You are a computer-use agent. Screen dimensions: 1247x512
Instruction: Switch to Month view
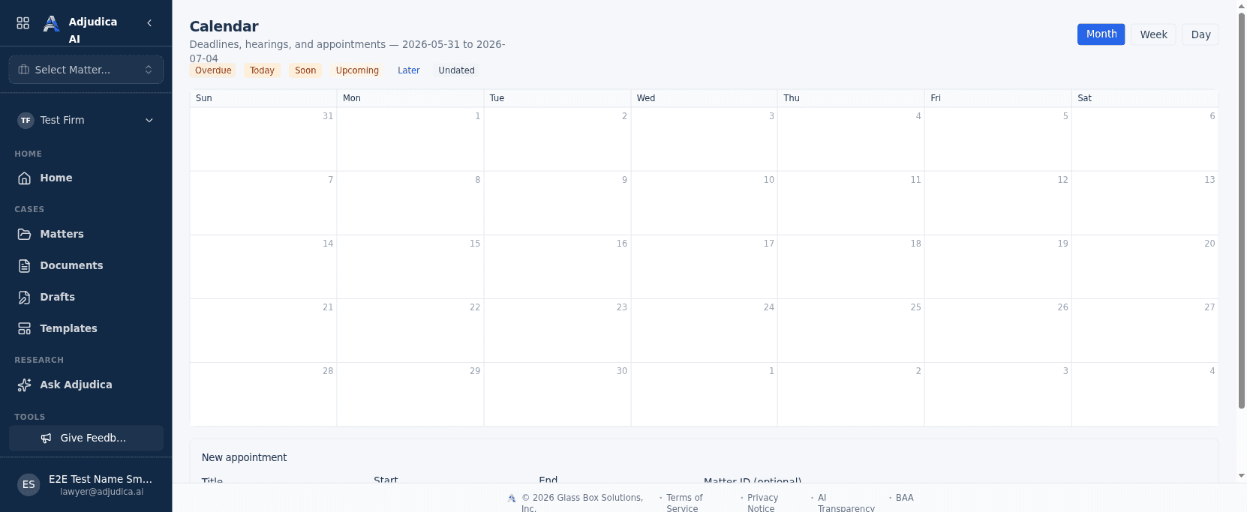click(x=1101, y=34)
